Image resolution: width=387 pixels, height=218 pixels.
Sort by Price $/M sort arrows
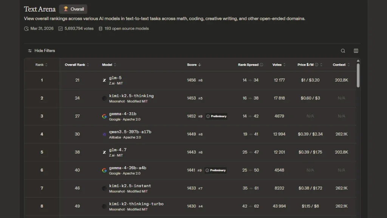[321, 65]
